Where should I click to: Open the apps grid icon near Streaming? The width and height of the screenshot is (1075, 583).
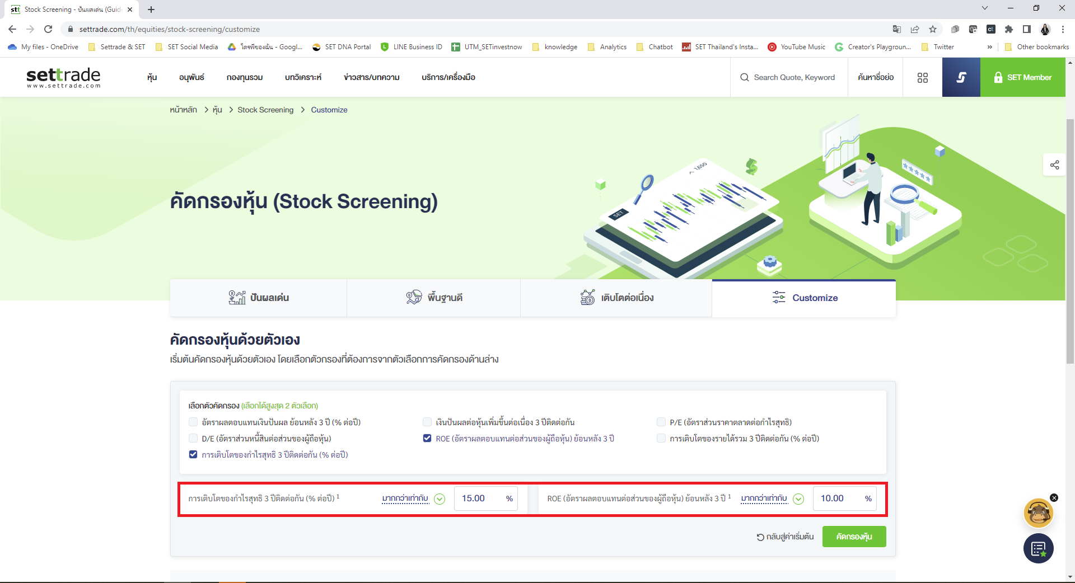coord(923,77)
